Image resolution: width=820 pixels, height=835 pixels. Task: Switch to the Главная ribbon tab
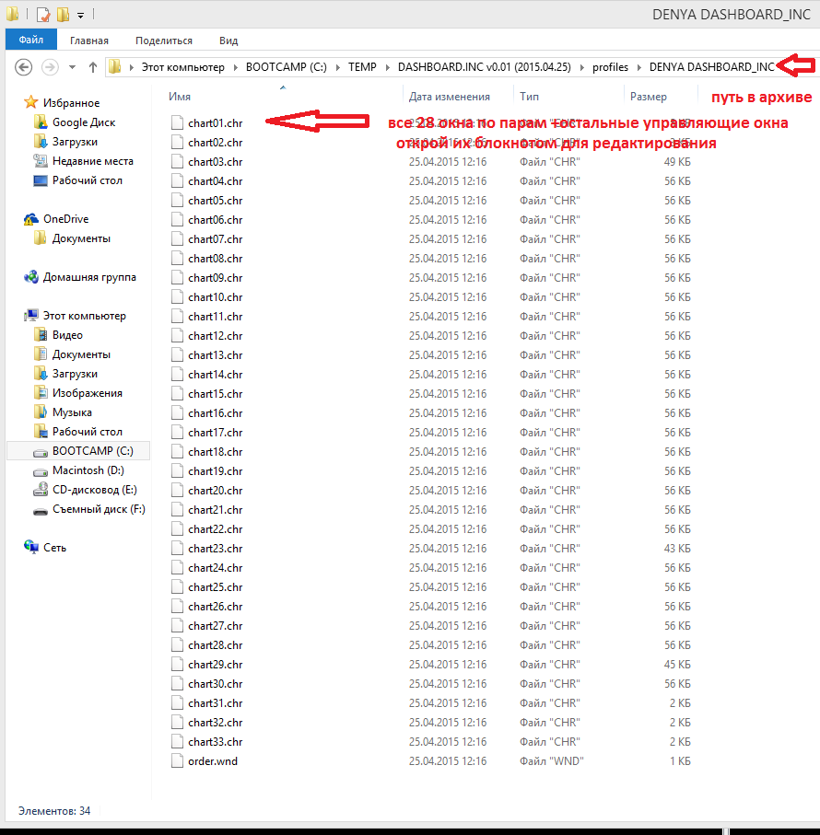89,41
